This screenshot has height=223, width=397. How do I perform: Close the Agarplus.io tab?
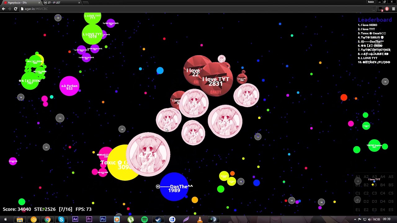[39, 2]
